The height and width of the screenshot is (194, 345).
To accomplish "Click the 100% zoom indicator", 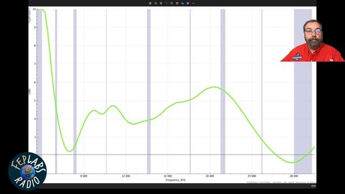I will 313,186.
